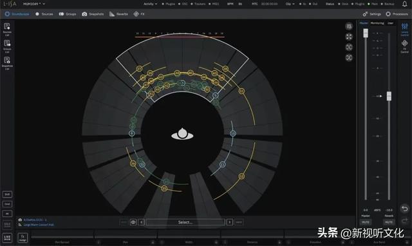Mute the Master fader
Image resolution: width=412 pixels, height=246 pixels.
[366, 222]
